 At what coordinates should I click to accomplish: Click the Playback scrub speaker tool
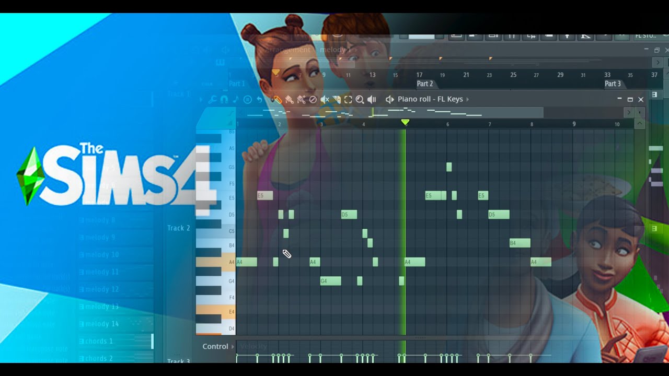pos(372,99)
